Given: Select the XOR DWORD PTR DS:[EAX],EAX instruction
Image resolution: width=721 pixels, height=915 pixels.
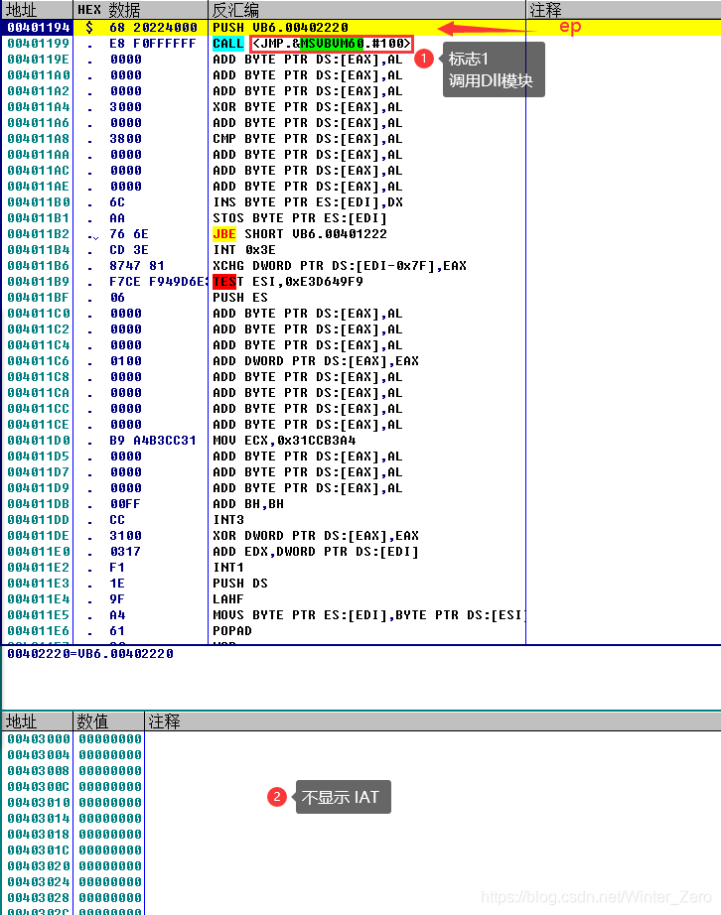Looking at the screenshot, I should (x=316, y=535).
